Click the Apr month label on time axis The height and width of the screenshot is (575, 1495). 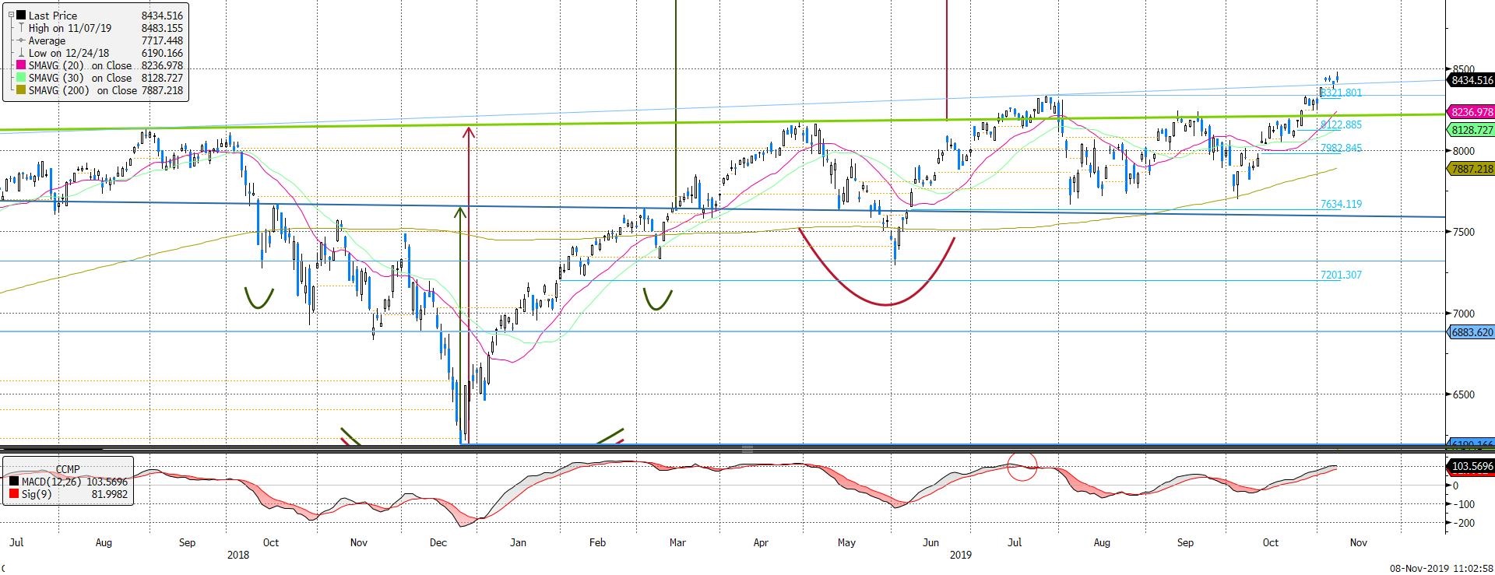click(x=761, y=543)
